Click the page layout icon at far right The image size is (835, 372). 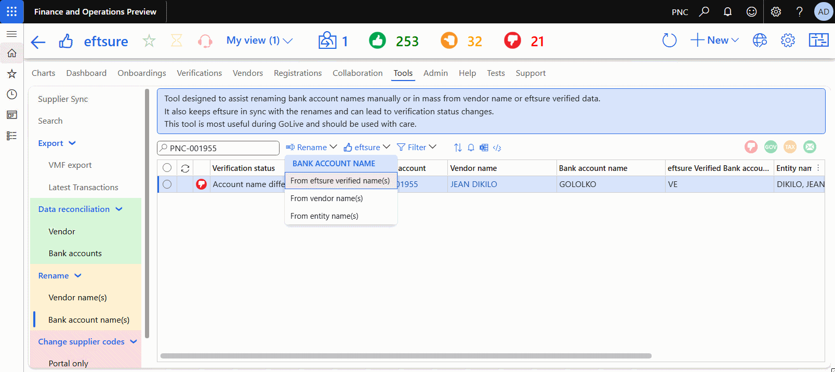click(x=818, y=40)
